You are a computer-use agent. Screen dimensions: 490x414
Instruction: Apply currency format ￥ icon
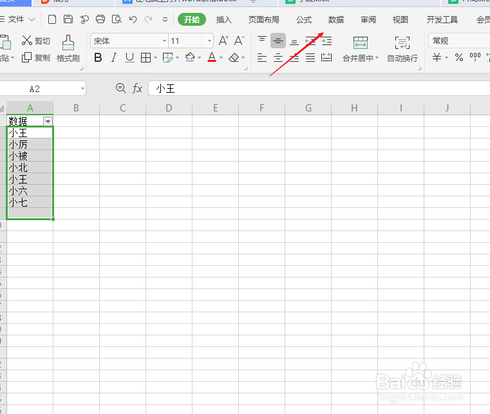coord(437,57)
